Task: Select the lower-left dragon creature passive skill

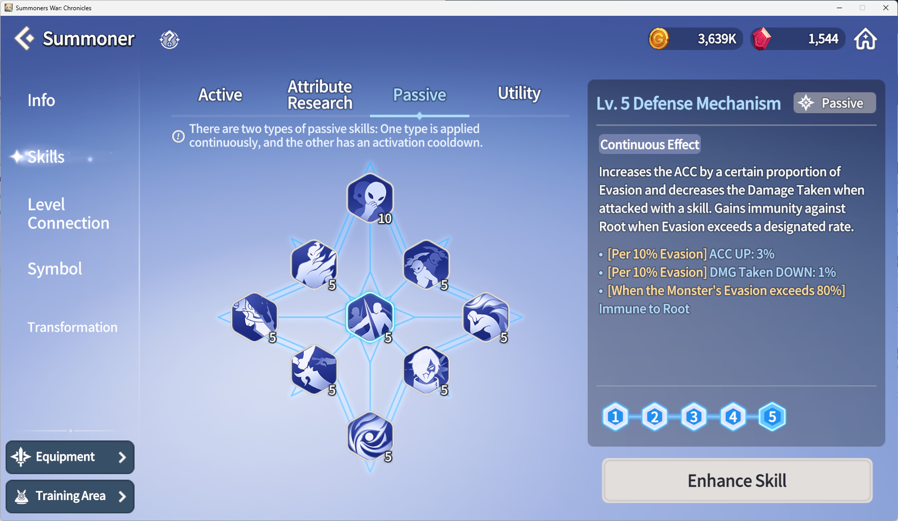Action: coord(314,370)
